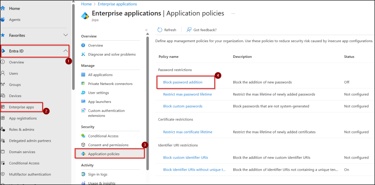The width and height of the screenshot is (375, 185).
Task: Click the All applications grid icon
Action: pos(83,75)
